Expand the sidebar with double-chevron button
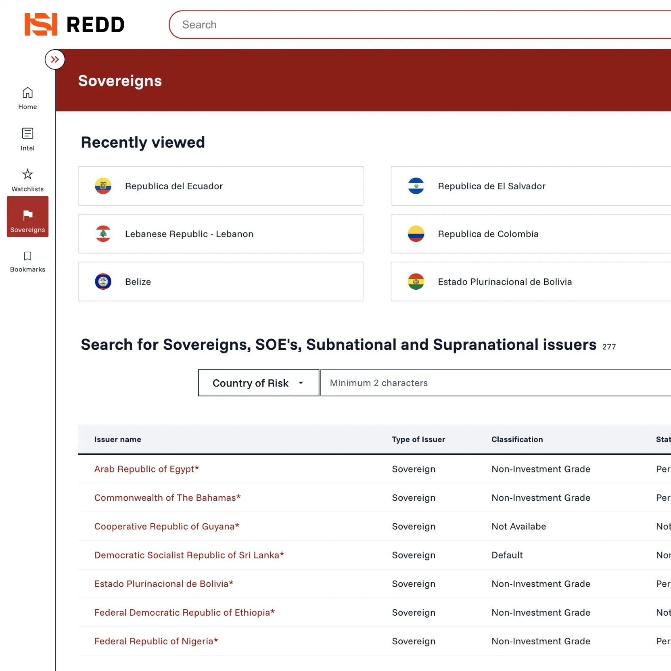This screenshot has width=671, height=671. (x=55, y=60)
